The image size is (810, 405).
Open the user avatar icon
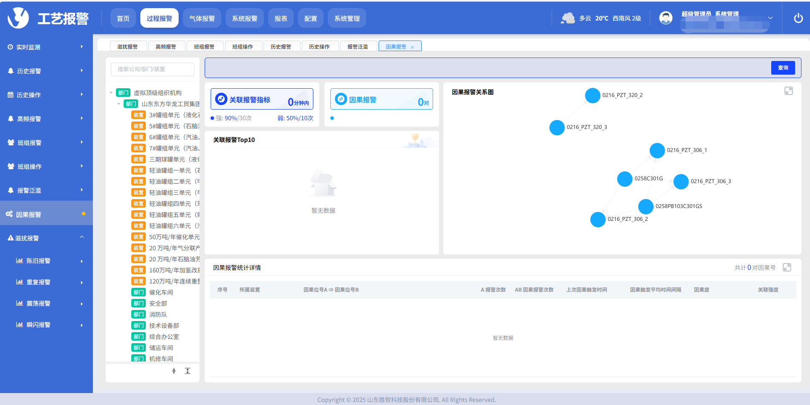click(665, 18)
